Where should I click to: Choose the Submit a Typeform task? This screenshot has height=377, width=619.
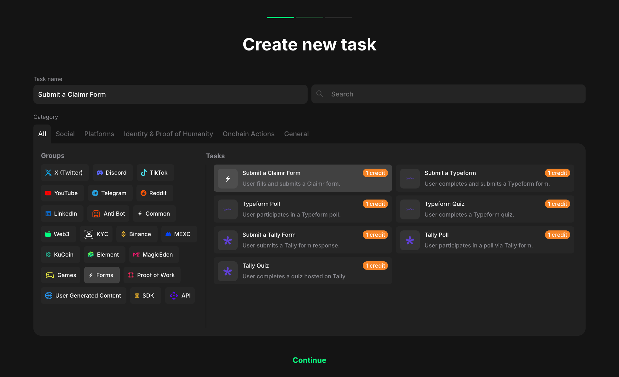point(485,178)
